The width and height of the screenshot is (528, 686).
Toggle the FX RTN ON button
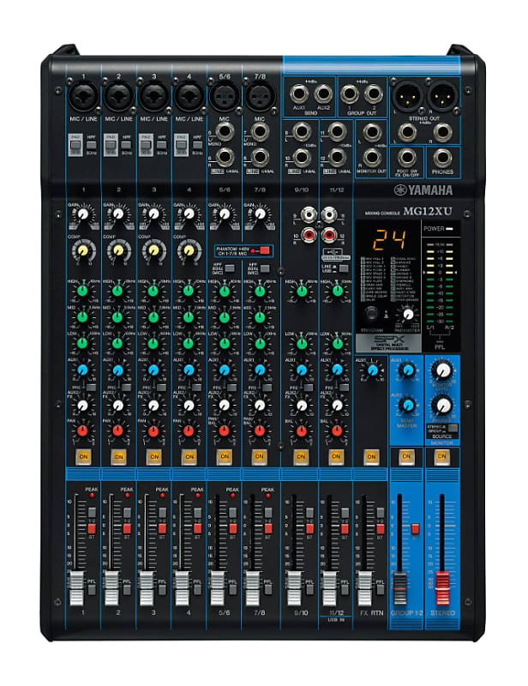click(x=371, y=456)
